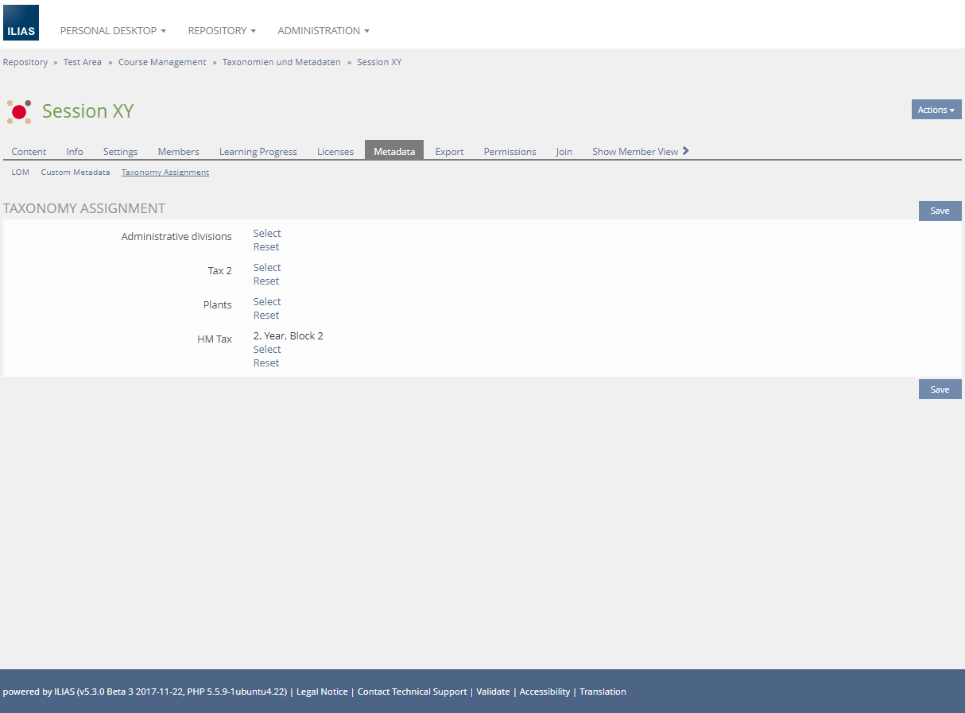Switch to the Settings tab
Screen dimensions: 965x713
coord(120,152)
